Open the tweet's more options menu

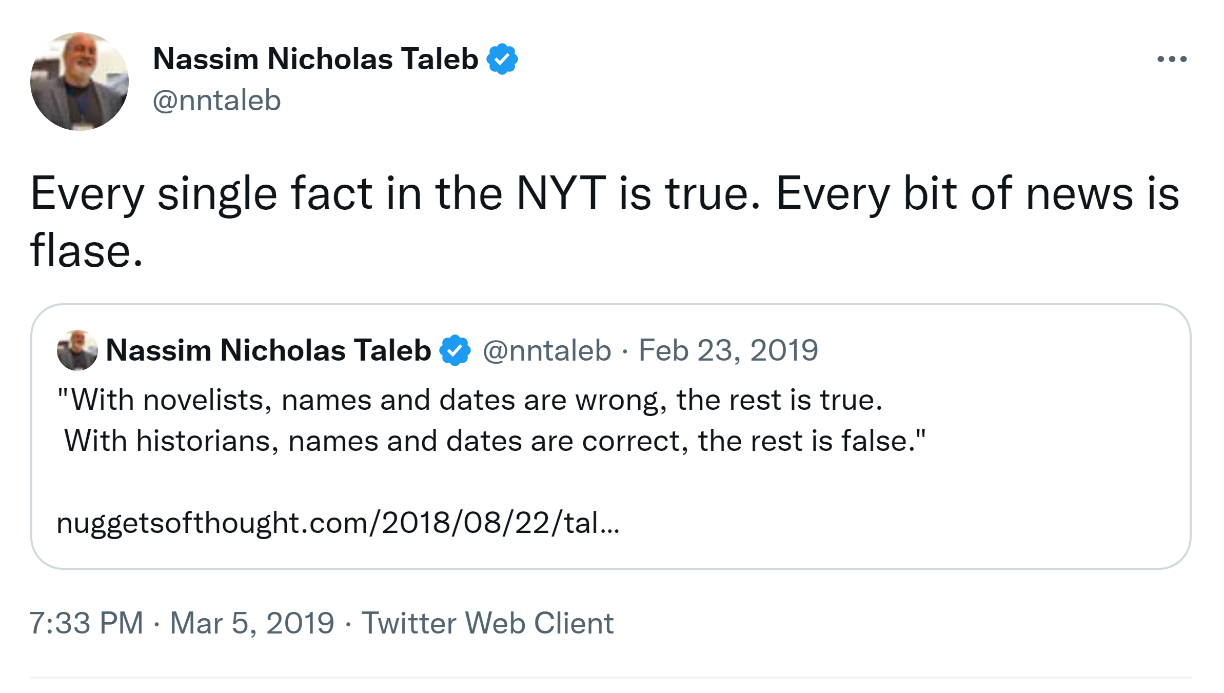coord(1172,59)
